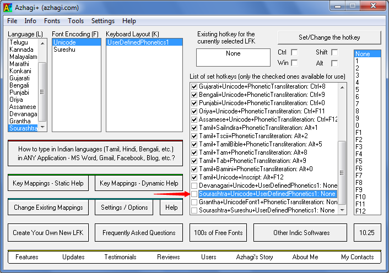This screenshot has height=273, width=389.
Task: Select Sureshu in Font Encoding list
Action: click(x=77, y=50)
